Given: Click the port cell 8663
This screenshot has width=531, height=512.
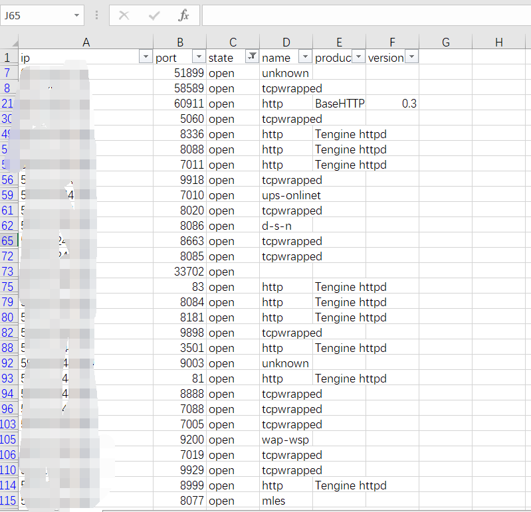Looking at the screenshot, I should click(180, 240).
